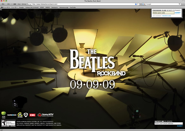Click the bookmark star in address bar
This screenshot has width=185, height=131.
[x=136, y=4]
